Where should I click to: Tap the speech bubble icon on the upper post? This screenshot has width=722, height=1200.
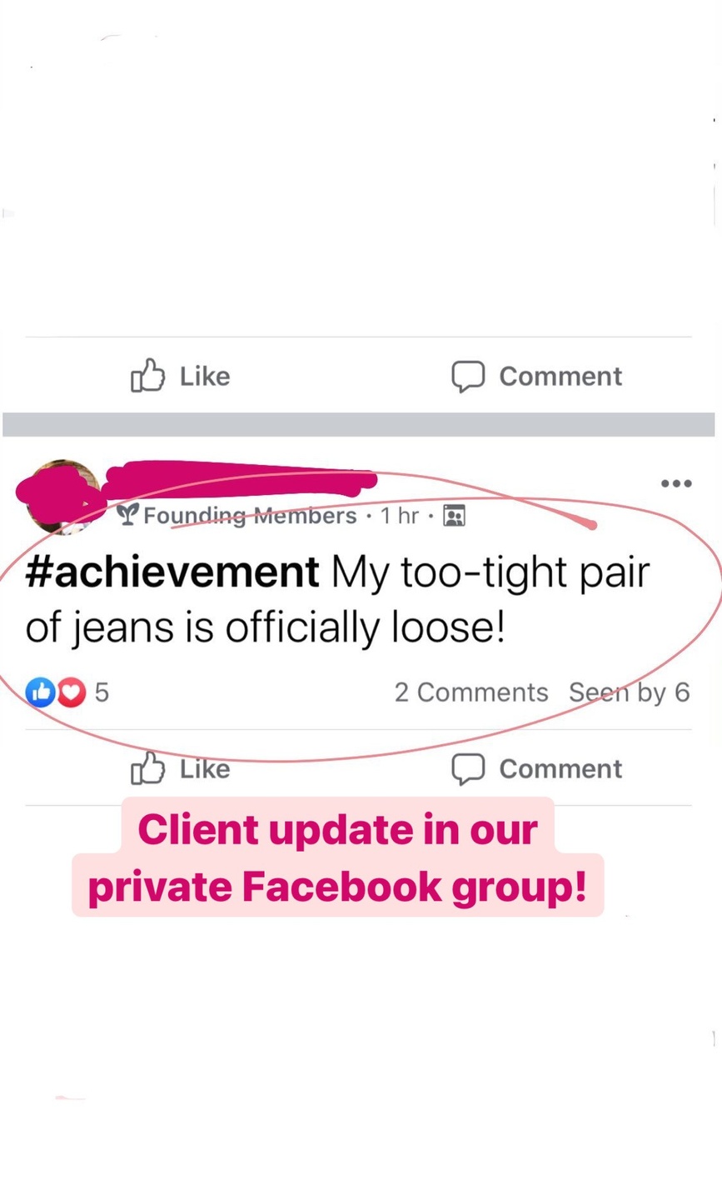[x=468, y=376]
